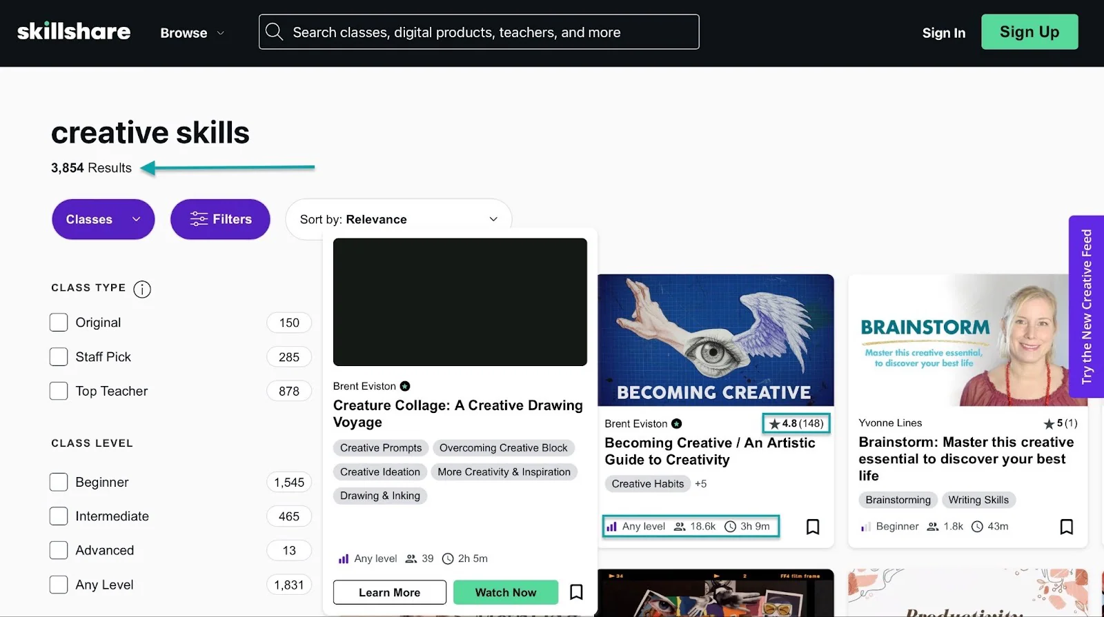
Task: Expand the Classes dropdown
Action: point(103,219)
